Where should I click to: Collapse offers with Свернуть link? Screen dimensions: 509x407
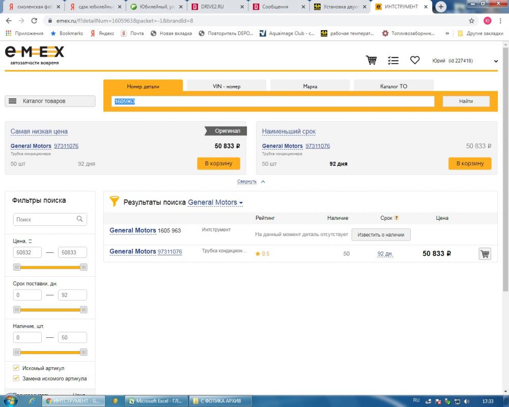[x=247, y=182]
